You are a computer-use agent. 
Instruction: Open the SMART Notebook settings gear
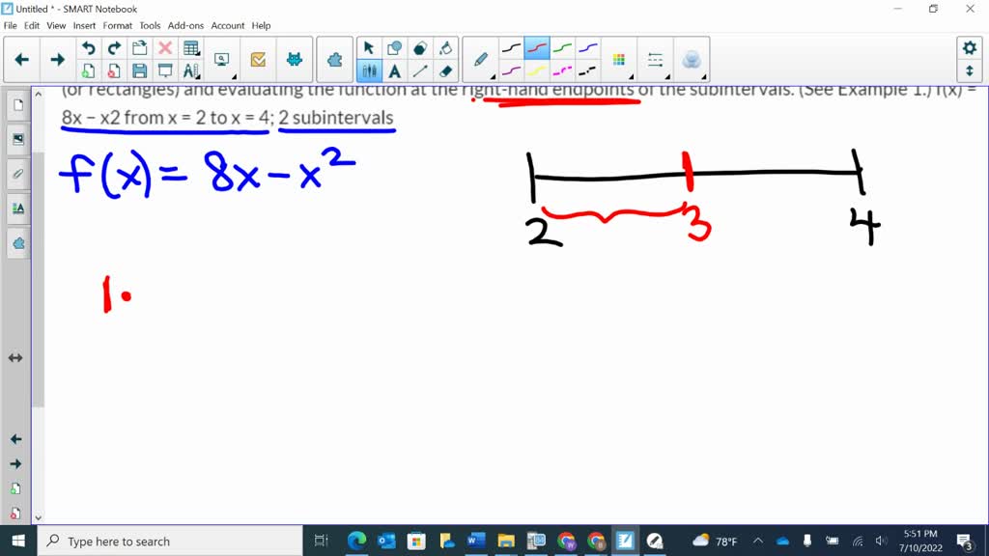(971, 46)
